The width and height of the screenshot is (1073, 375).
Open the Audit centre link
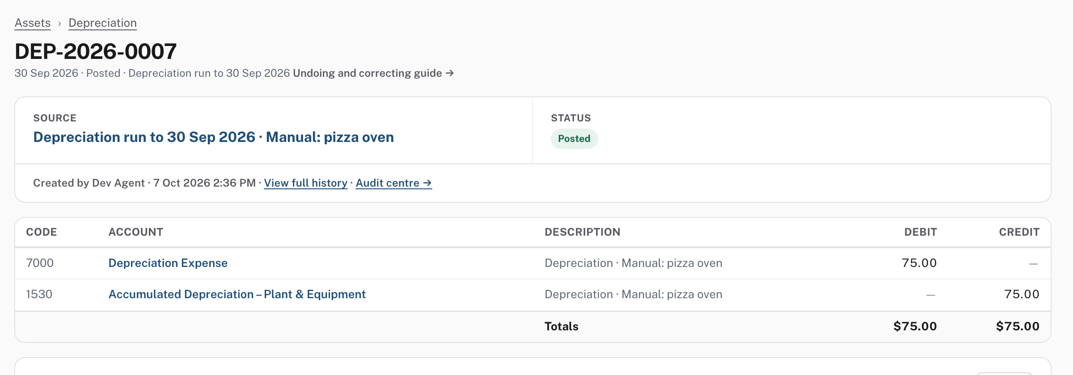(393, 183)
